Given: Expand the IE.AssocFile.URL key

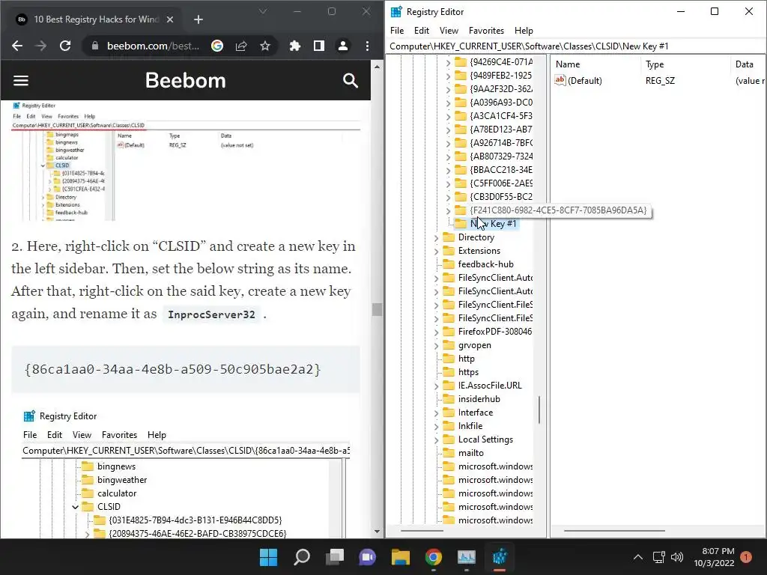Looking at the screenshot, I should coord(437,386).
